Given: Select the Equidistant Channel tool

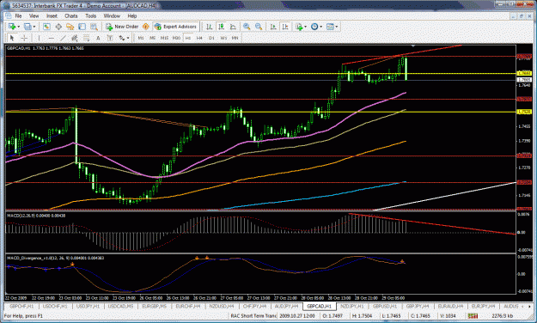Looking at the screenshot, I should 75,38.
